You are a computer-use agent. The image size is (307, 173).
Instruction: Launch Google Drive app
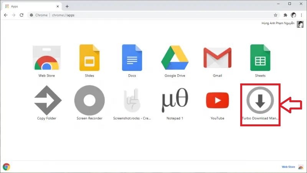[175, 58]
